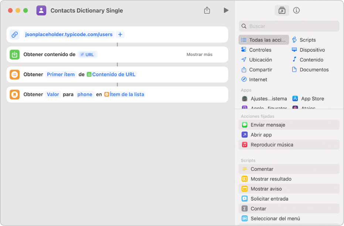
Task: Open the Dispositivo category
Action: [308, 50]
